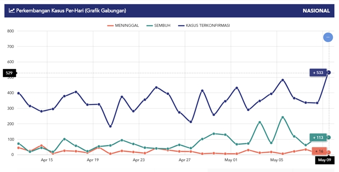
Task: Toggle the KASUS TERKONFIRMASI legend series
Action: [204, 25]
